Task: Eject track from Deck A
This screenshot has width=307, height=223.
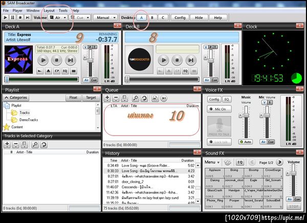Action: click(x=49, y=71)
